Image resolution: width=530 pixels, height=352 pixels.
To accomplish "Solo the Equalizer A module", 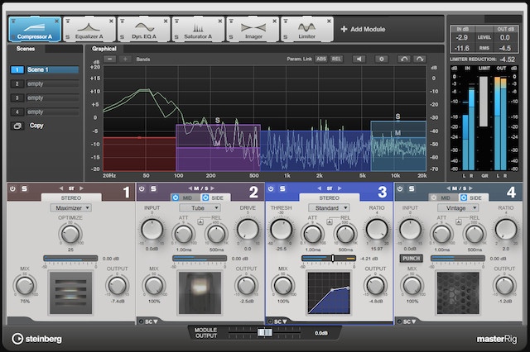I will pos(68,36).
